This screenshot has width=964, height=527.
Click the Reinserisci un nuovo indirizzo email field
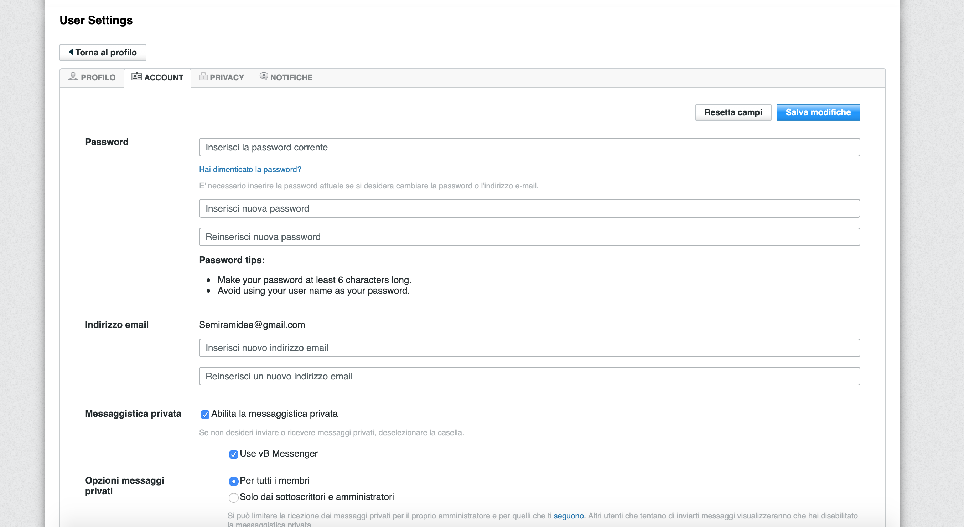click(x=529, y=376)
